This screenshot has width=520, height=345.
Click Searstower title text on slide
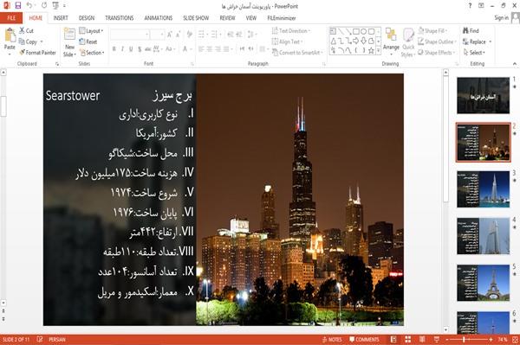pyautogui.click(x=73, y=96)
